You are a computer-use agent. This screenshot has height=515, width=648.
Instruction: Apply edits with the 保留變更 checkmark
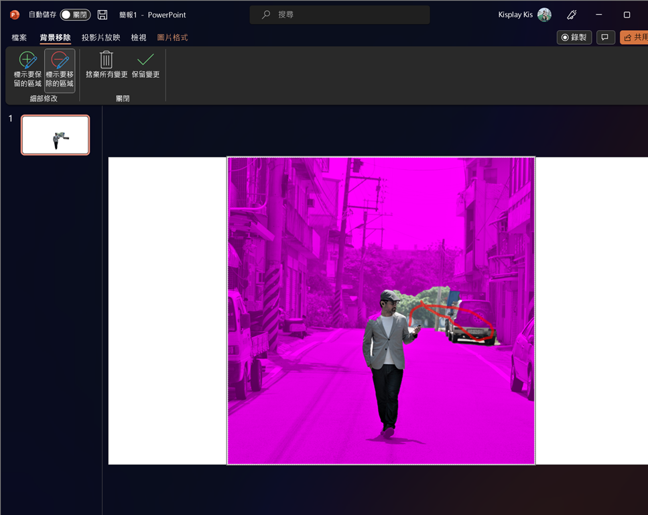(x=145, y=65)
